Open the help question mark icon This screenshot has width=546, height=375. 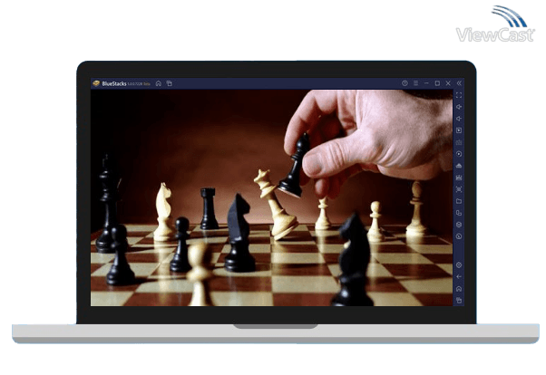pos(405,83)
